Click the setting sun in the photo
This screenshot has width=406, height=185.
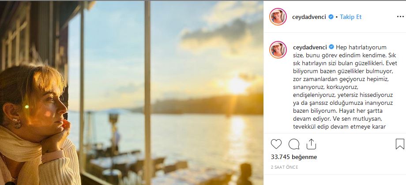click(x=238, y=86)
